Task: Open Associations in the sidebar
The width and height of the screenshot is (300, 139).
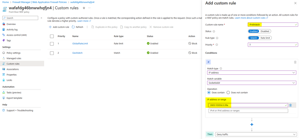Action: [13, 69]
